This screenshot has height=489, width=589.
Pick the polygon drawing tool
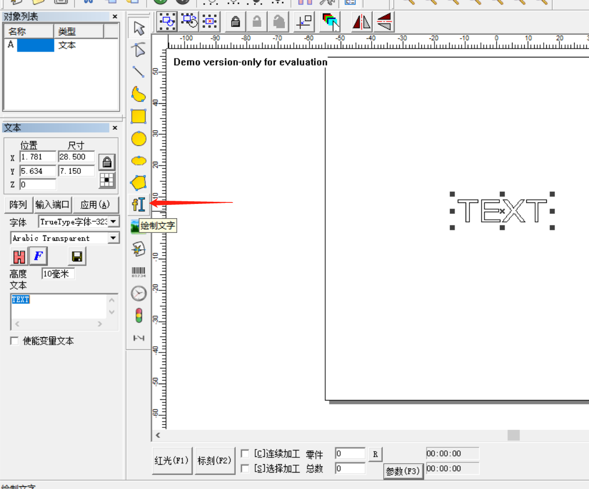click(139, 183)
